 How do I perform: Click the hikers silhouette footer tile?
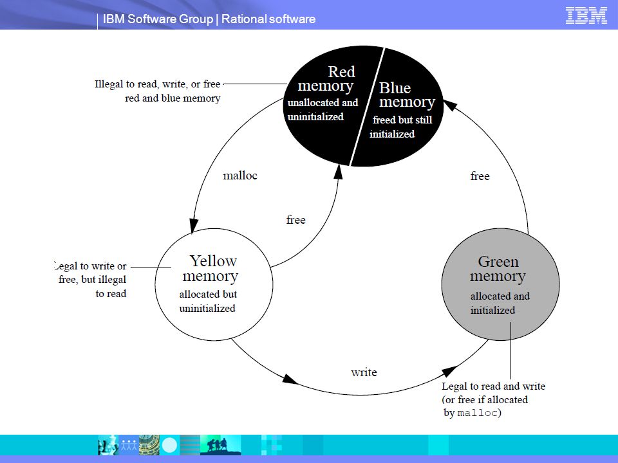pos(220,445)
